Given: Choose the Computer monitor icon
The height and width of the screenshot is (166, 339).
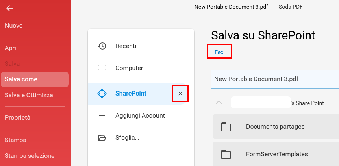Looking at the screenshot, I should (x=102, y=68).
